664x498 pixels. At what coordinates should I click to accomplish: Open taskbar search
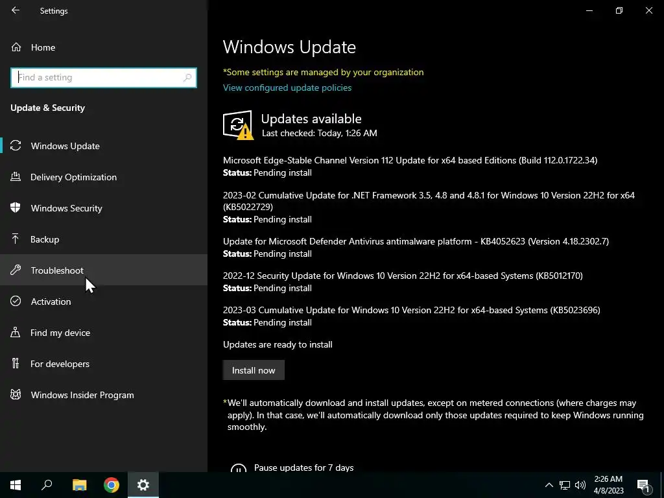[47, 485]
